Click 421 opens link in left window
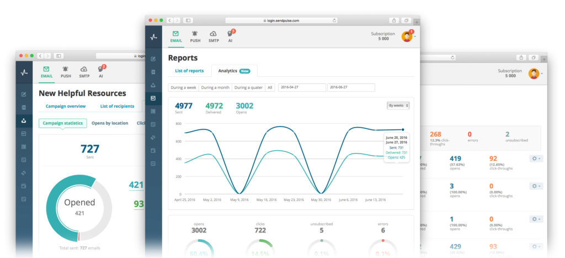Viewport: 565px width, 258px height. click(x=136, y=185)
